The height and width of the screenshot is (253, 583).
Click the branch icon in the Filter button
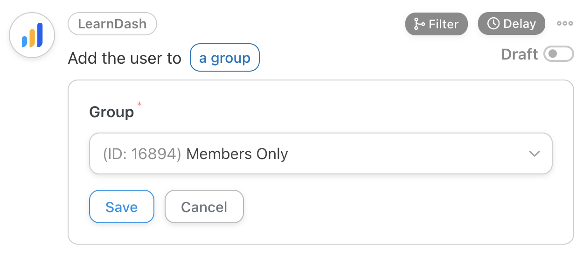(419, 24)
